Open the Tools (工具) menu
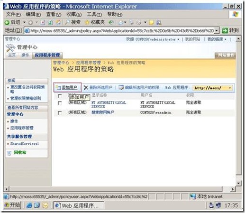The image size is (245, 213). pos(94,15)
